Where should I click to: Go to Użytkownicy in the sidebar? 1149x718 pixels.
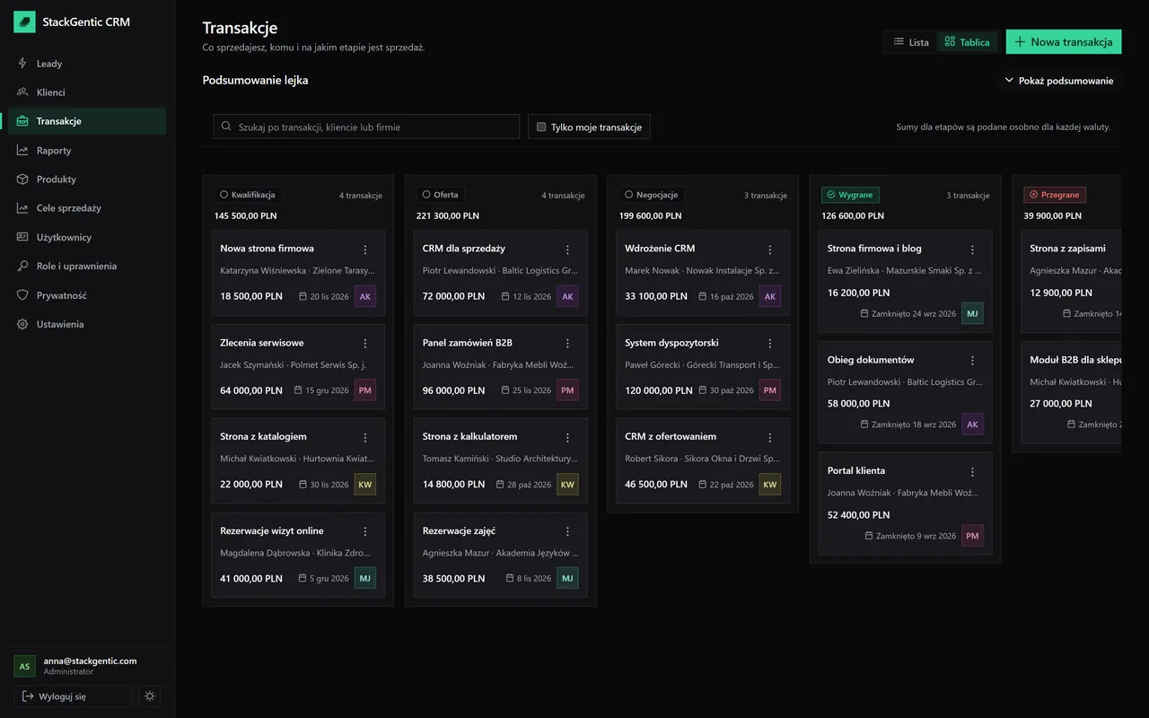pos(87,238)
